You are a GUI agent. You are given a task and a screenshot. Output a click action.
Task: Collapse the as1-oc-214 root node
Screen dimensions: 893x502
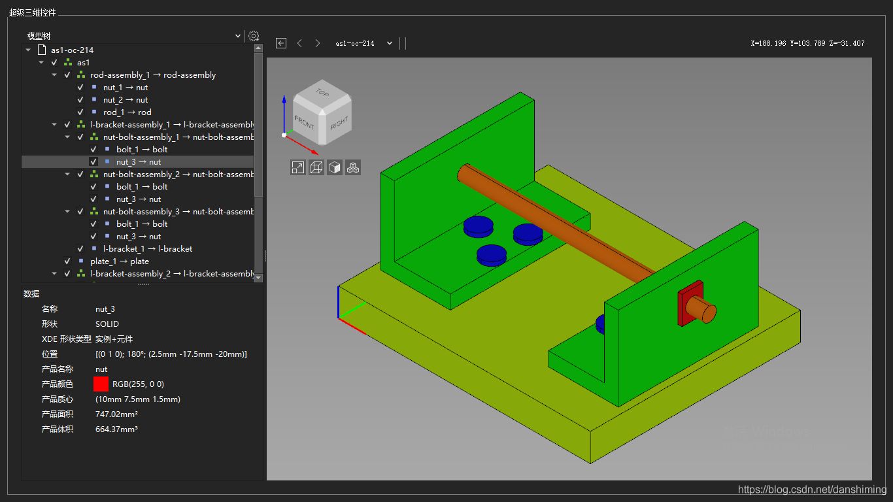28,50
